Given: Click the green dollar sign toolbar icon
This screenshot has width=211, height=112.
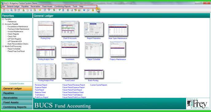Looking at the screenshot, I should [54, 10].
